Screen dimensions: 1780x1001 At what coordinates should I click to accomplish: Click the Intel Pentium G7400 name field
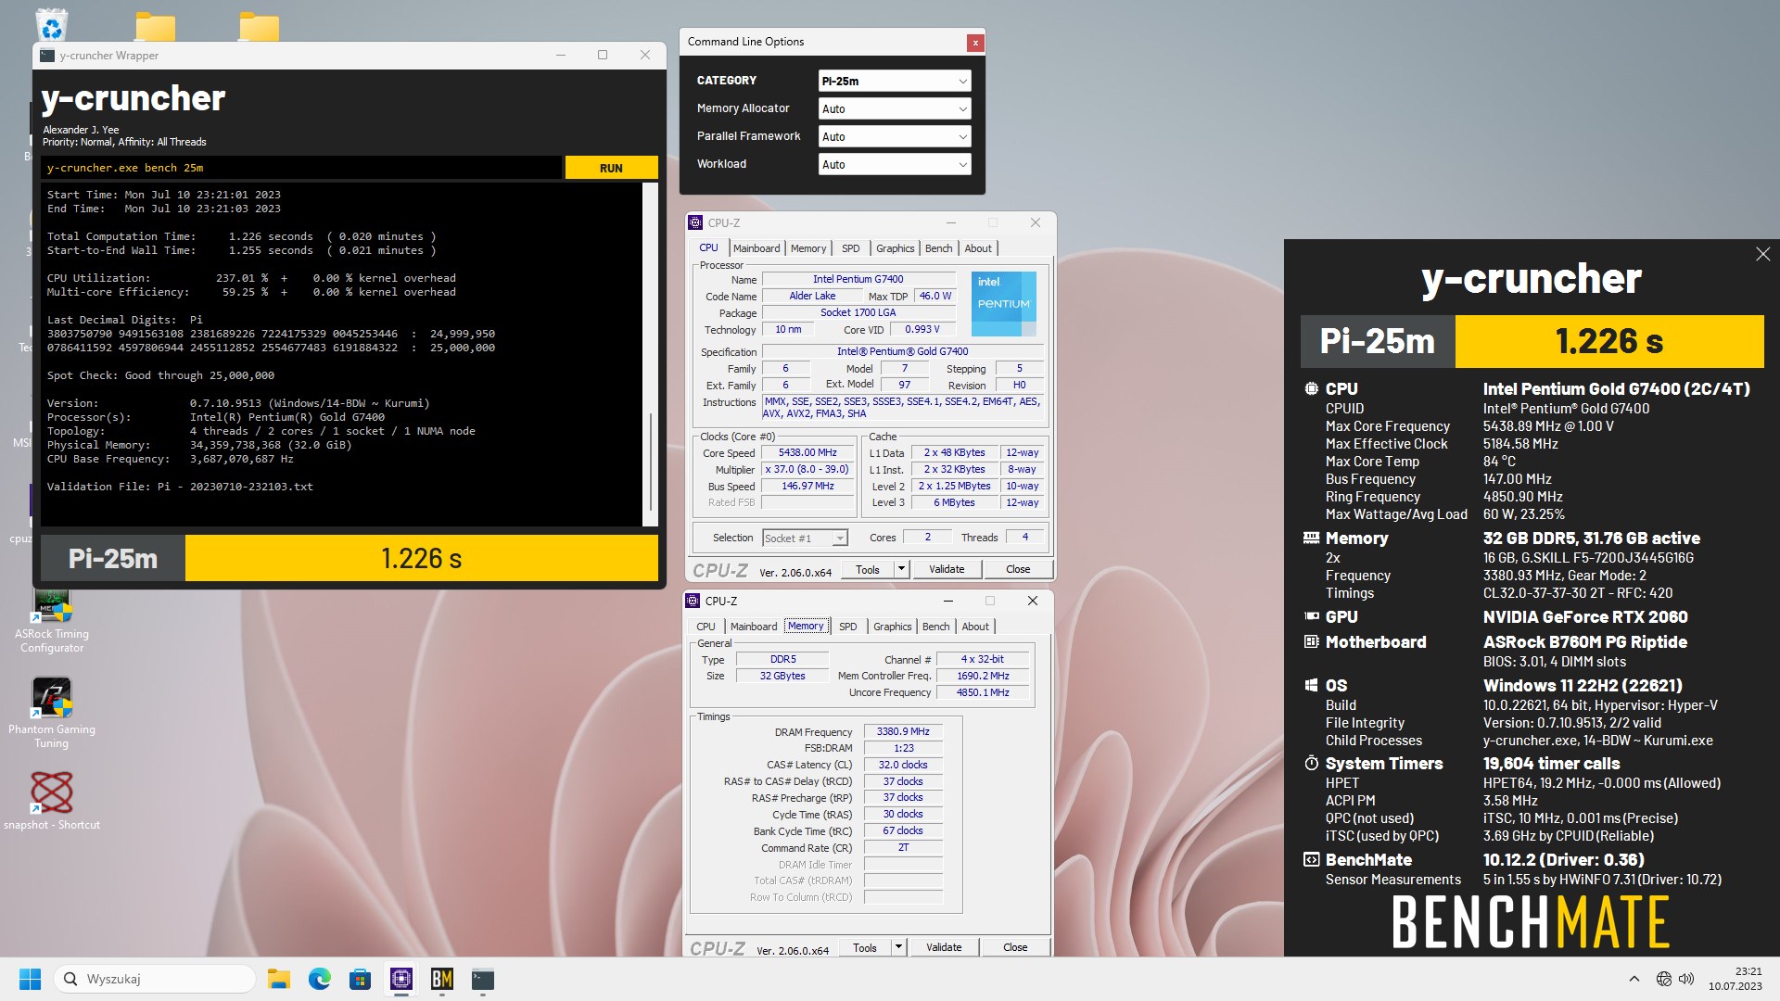tap(858, 279)
